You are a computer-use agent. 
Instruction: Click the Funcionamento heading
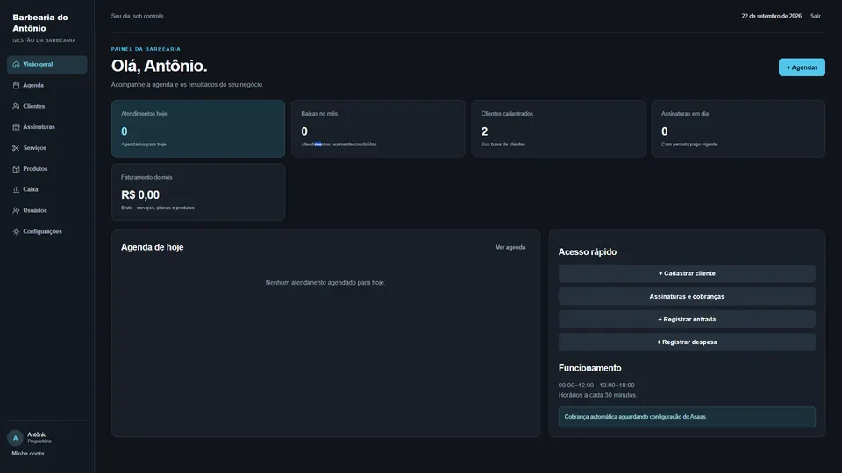pyautogui.click(x=589, y=368)
